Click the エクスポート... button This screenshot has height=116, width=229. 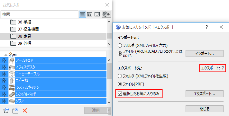205,94
